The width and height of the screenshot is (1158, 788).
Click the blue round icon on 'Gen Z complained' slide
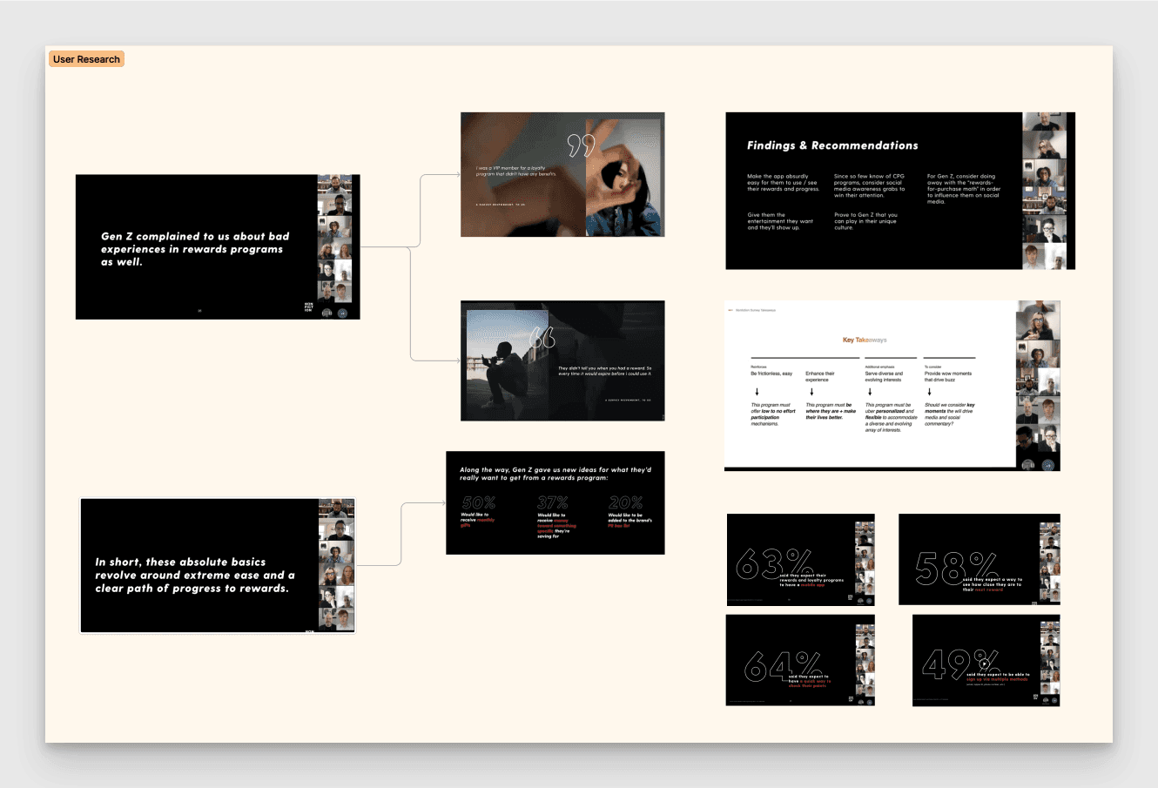(343, 313)
